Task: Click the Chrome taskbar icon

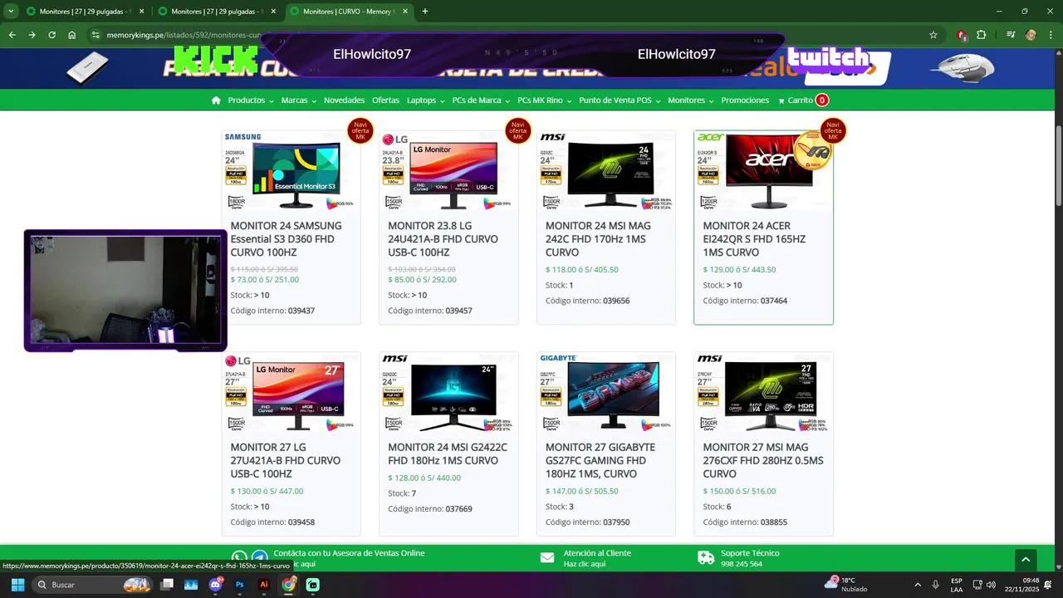Action: (x=288, y=585)
